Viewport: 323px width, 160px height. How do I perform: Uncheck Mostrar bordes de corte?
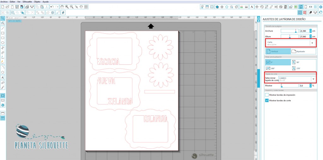(267, 100)
